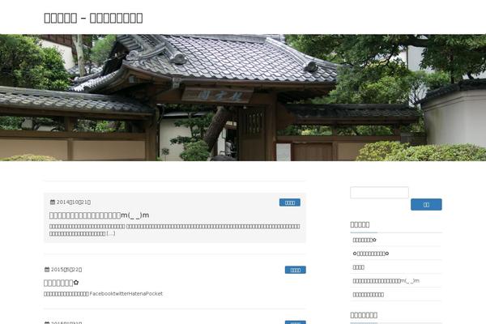Click the calendar icon beside the 2015 date
486x324 pixels.
point(47,270)
